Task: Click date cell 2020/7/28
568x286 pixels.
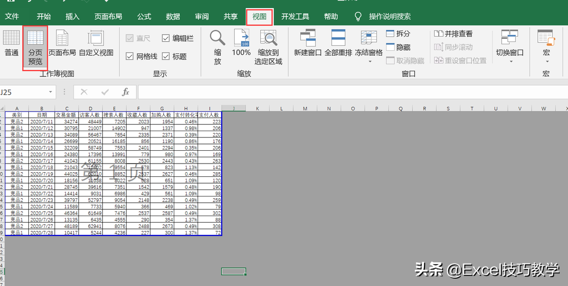Action: pos(42,233)
